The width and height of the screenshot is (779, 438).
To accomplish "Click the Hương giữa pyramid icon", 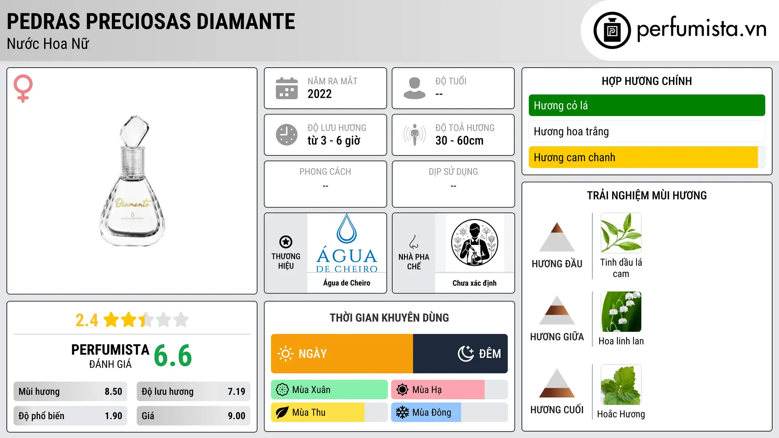I will [x=557, y=310].
